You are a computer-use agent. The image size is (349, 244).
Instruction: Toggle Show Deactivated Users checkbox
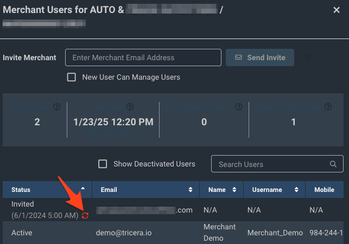[x=103, y=164]
